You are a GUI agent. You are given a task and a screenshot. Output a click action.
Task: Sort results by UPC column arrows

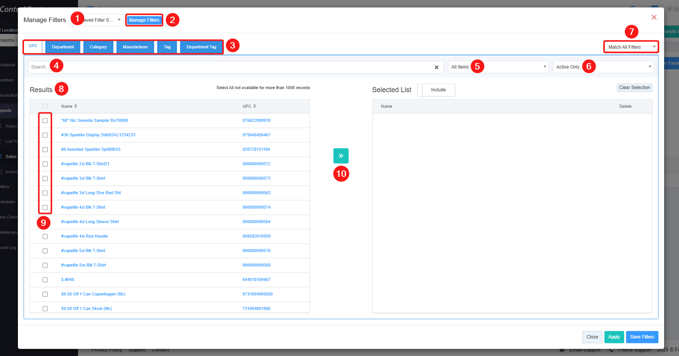255,106
